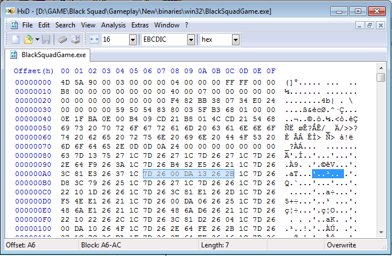Open the Extras menu
The width and height of the screenshot is (392, 256).
[140, 25]
